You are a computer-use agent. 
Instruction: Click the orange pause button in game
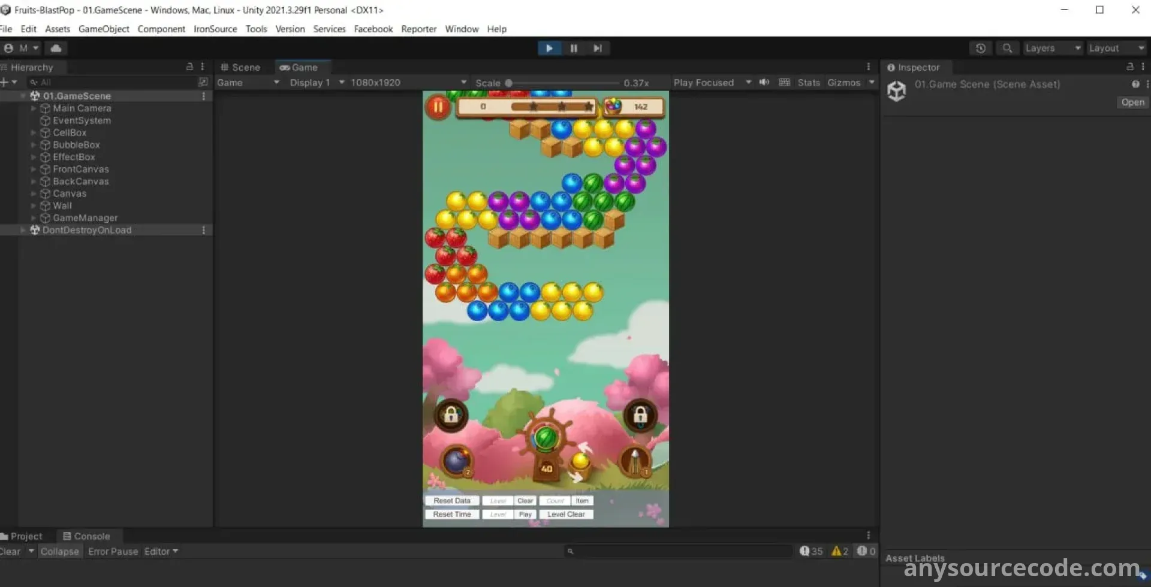click(x=438, y=107)
